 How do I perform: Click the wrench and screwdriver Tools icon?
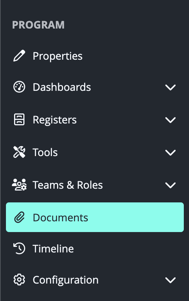[19, 152]
